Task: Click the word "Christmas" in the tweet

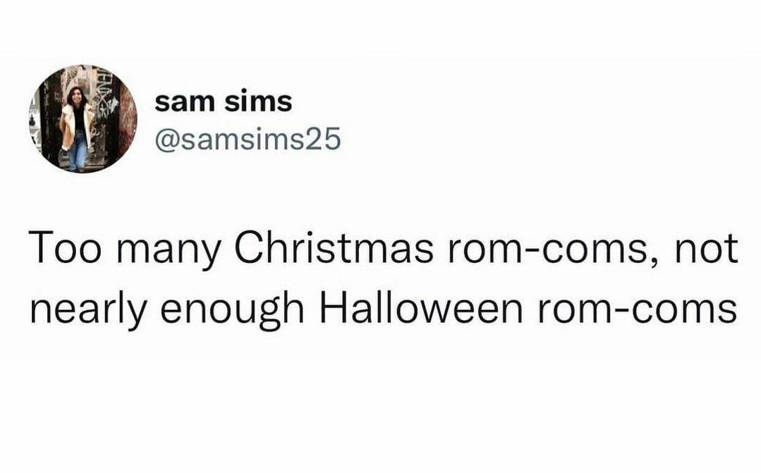Action: pos(334,252)
